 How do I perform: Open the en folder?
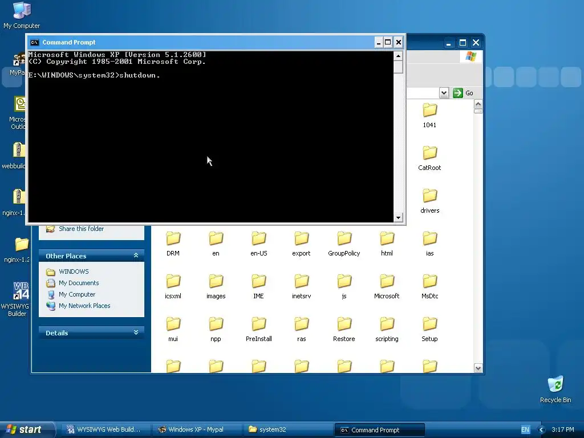click(216, 244)
